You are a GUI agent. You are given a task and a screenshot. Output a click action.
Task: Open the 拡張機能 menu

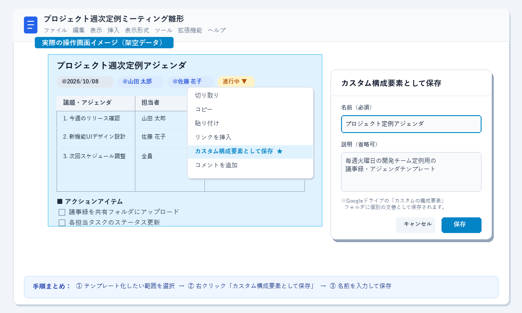click(x=190, y=30)
